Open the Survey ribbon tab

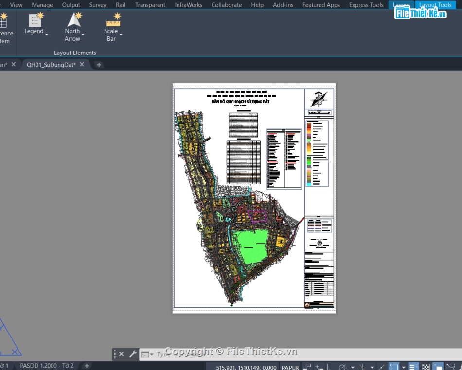click(98, 5)
